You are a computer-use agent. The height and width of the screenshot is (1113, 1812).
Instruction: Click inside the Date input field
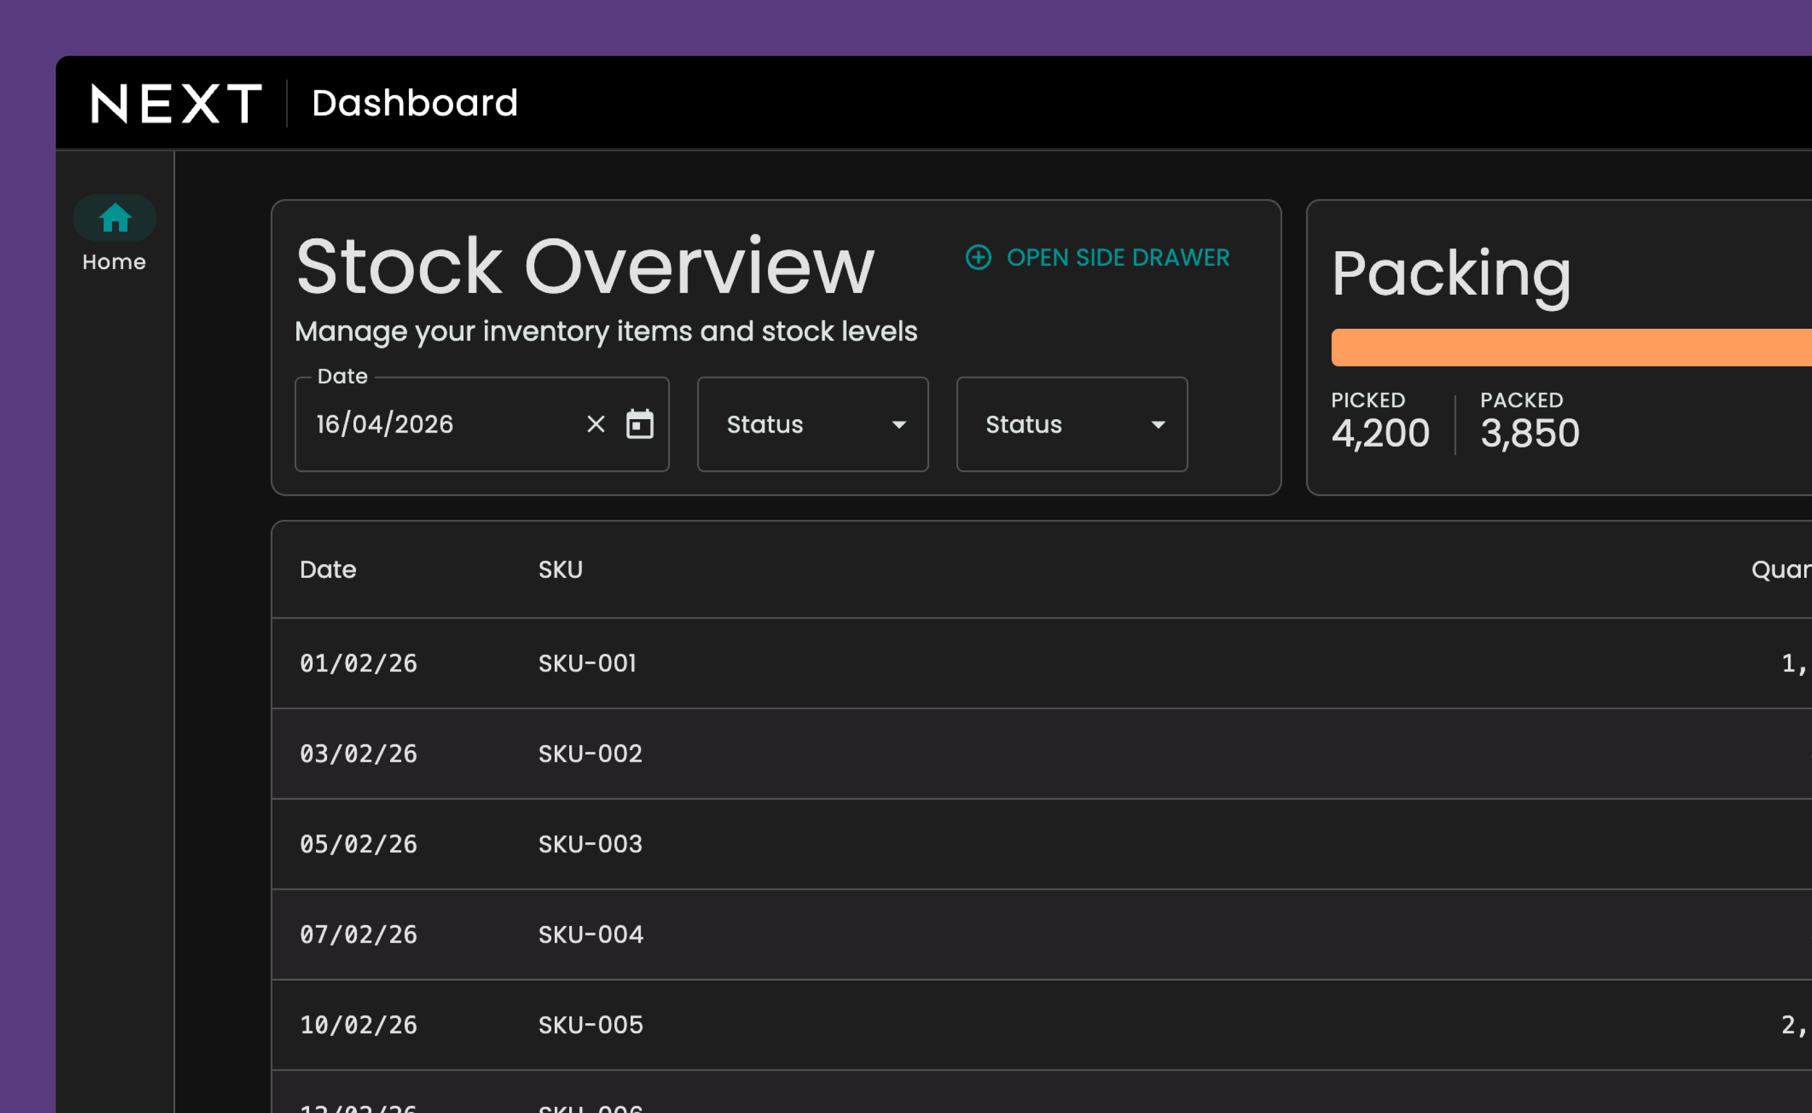[412, 424]
